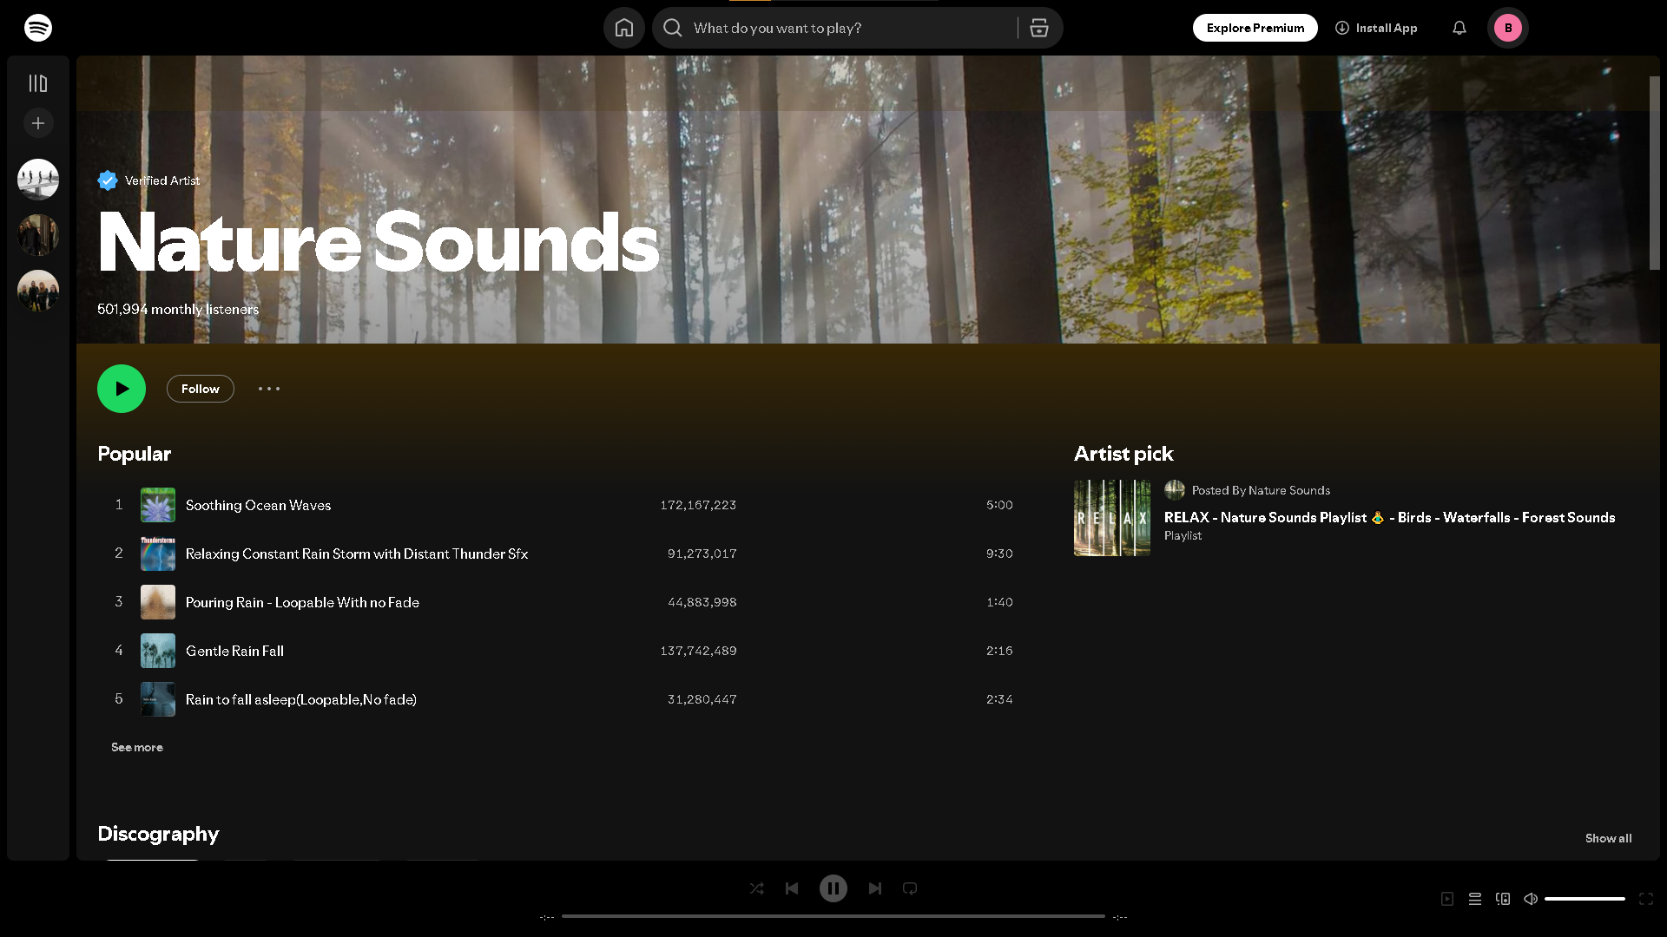The height and width of the screenshot is (937, 1667).
Task: Click the Spotify logo icon
Action: coord(37,28)
